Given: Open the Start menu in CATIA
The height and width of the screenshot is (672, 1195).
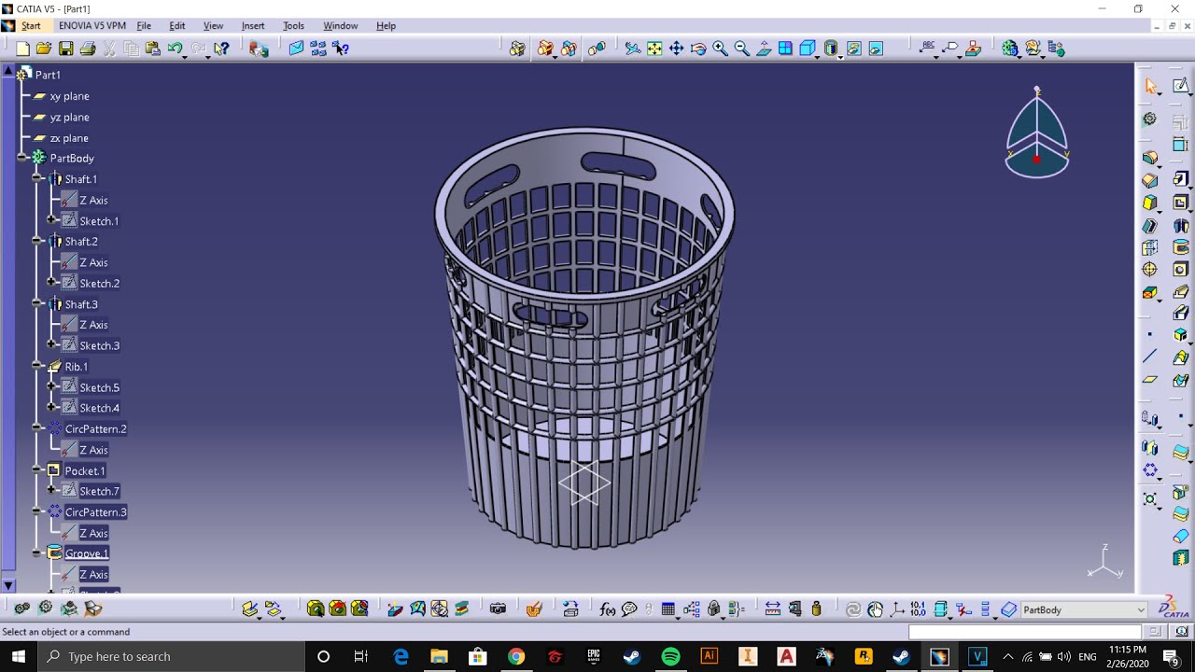Looking at the screenshot, I should point(31,25).
